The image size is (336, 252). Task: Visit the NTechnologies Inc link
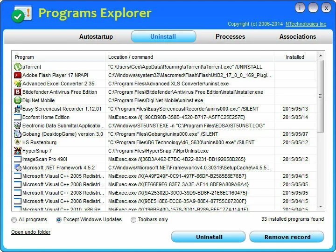pyautogui.click(x=306, y=24)
